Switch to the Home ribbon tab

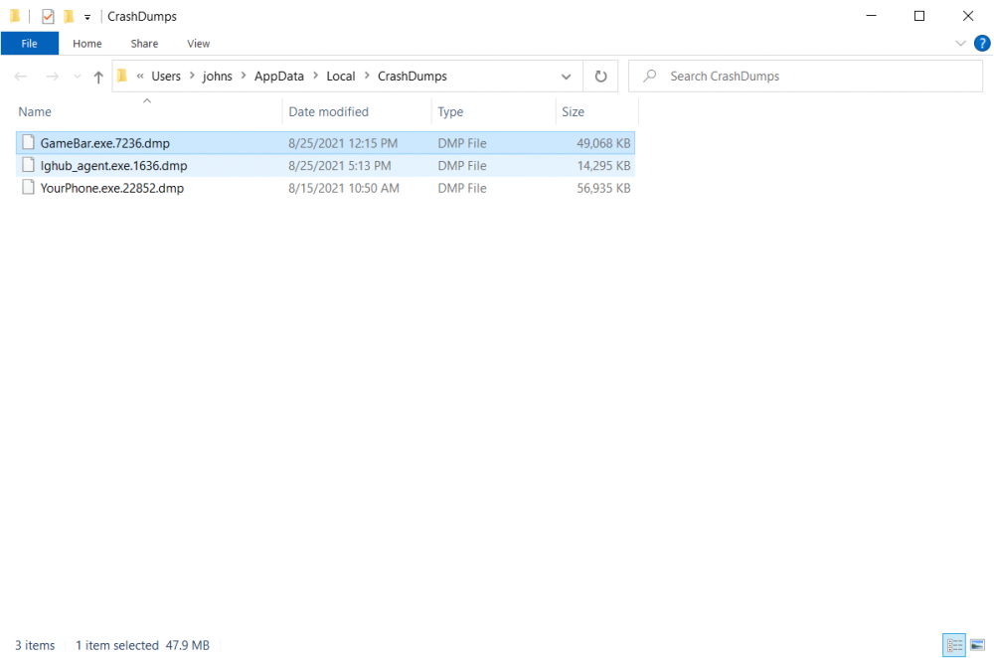pos(86,44)
